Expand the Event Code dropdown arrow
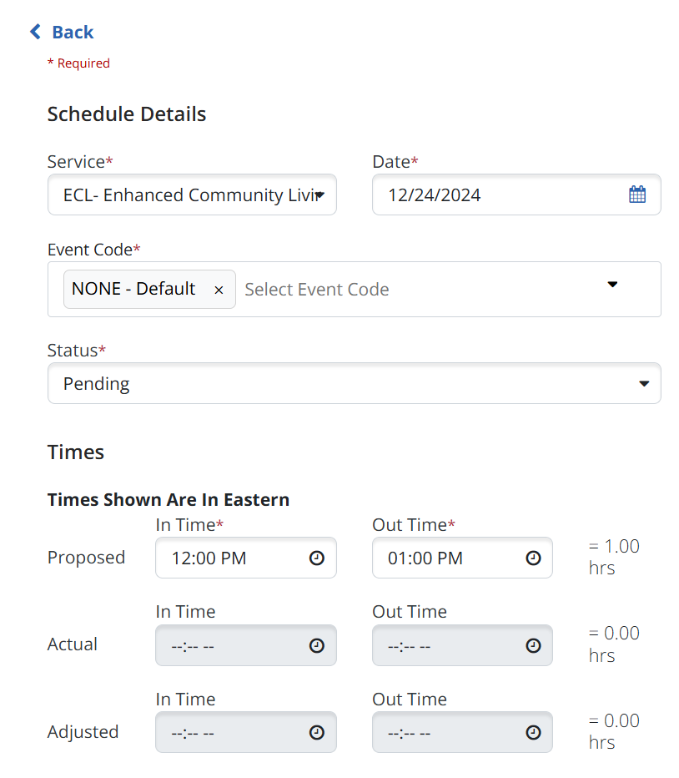Screen dimensions: 679x778 (x=612, y=285)
